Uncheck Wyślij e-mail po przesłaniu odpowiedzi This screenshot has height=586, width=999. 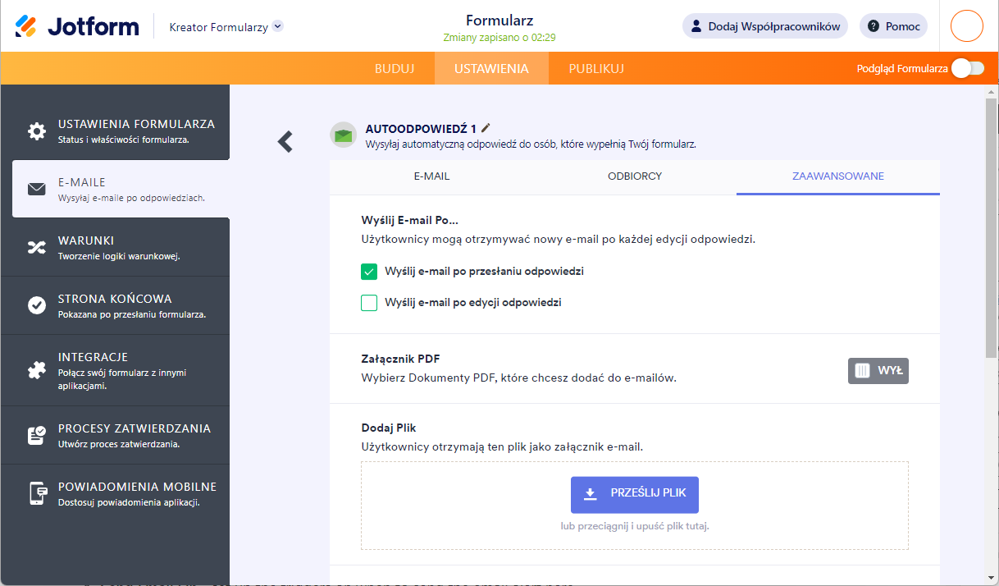(369, 272)
